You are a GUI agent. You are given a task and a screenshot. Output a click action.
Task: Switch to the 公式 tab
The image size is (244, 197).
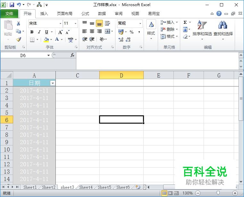pos(85,14)
